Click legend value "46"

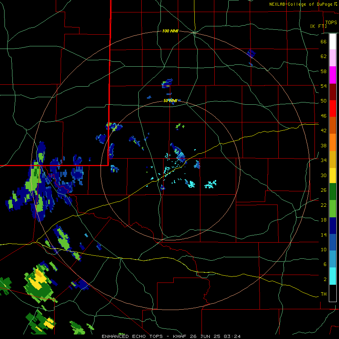324,116
